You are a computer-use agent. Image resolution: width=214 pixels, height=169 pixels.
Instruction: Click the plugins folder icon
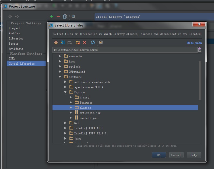pos(77,107)
